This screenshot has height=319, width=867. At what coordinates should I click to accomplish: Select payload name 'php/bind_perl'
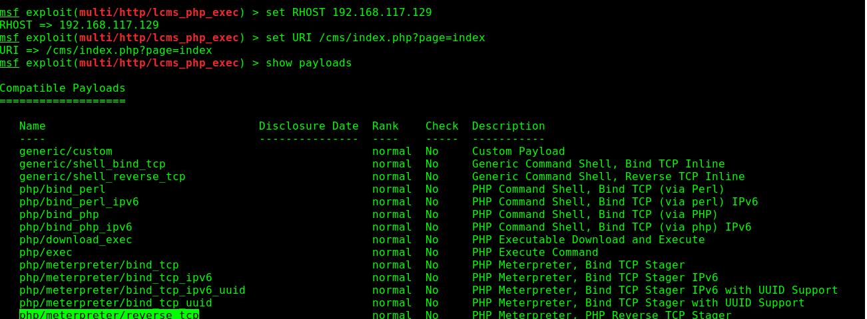[63, 189]
